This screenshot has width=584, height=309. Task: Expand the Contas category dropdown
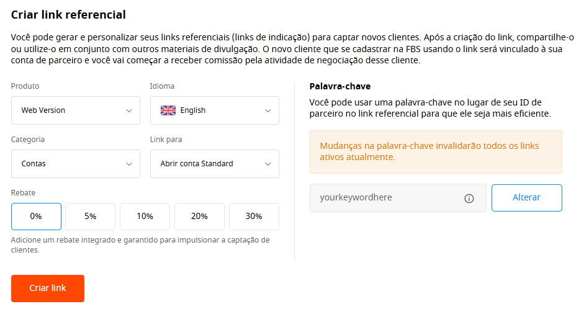pos(76,164)
